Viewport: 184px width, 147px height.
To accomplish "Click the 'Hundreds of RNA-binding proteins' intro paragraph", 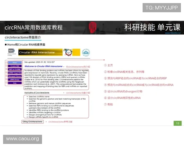I will 56,80.
